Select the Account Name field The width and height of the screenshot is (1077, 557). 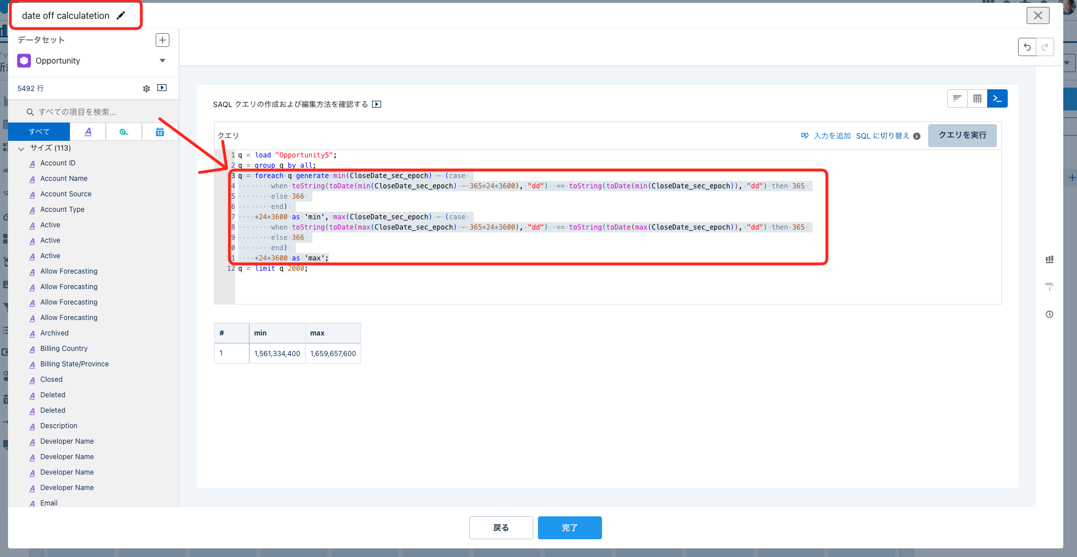point(64,179)
